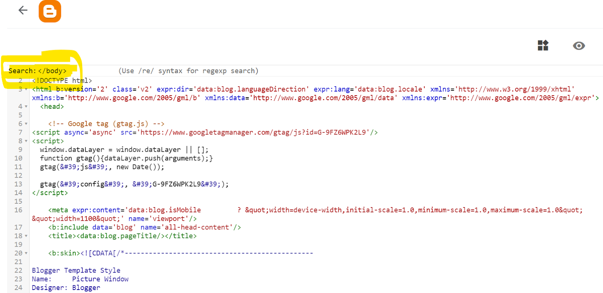
Task: Collapse the head tag fold on line 4
Action: (26, 107)
